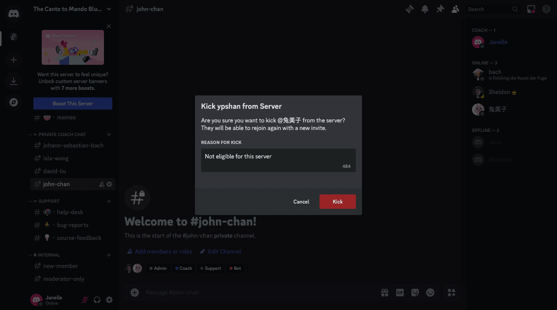Image resolution: width=557 pixels, height=310 pixels.
Task: Click Boost This Server button
Action: [73, 103]
